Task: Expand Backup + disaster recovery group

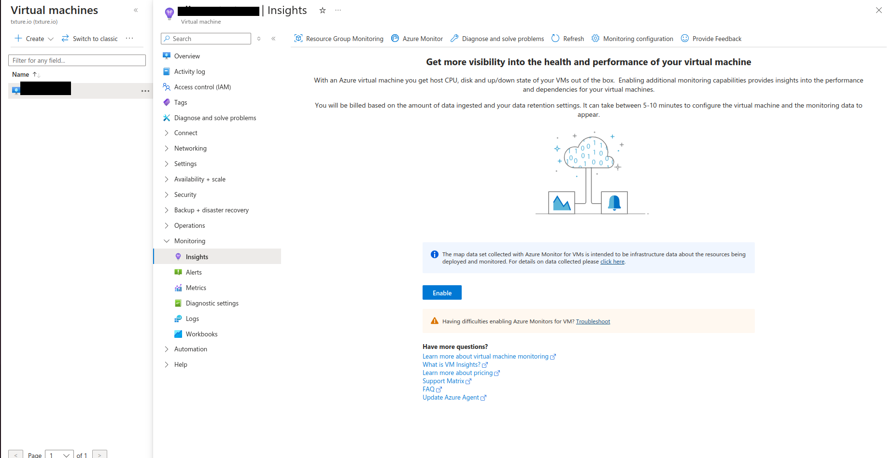Action: click(167, 210)
